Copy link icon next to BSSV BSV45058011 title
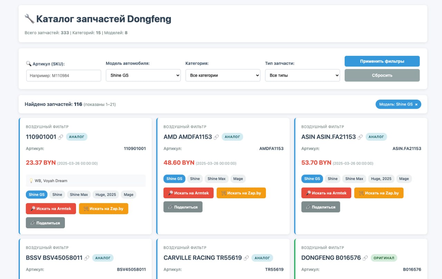Image resolution: width=442 pixels, height=279 pixels. (87, 258)
